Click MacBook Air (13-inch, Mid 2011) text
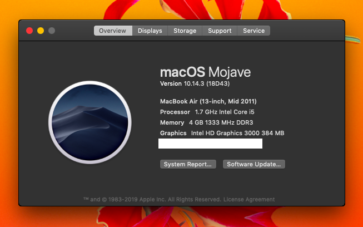Screen dimensions: 363x227 tap(208, 101)
